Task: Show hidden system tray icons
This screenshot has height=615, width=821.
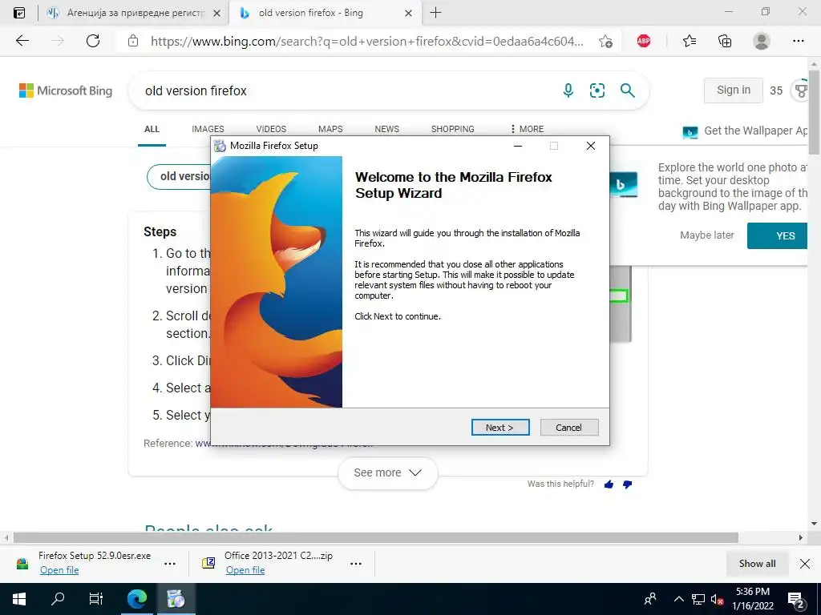Action: (678, 599)
